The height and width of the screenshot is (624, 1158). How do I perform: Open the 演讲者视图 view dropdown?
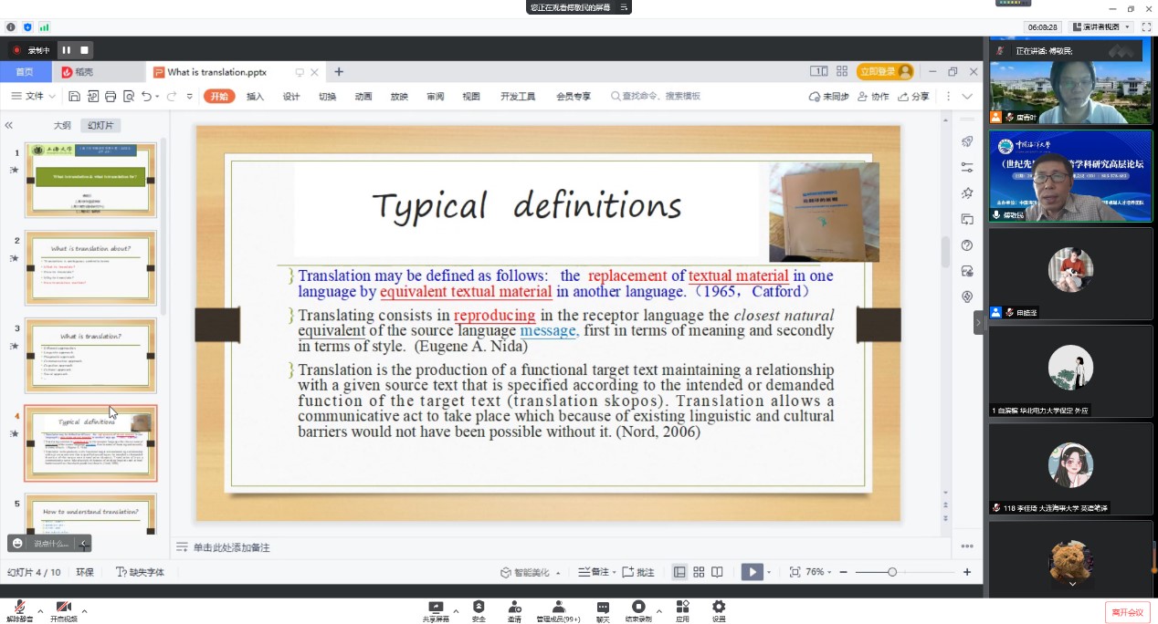1102,27
